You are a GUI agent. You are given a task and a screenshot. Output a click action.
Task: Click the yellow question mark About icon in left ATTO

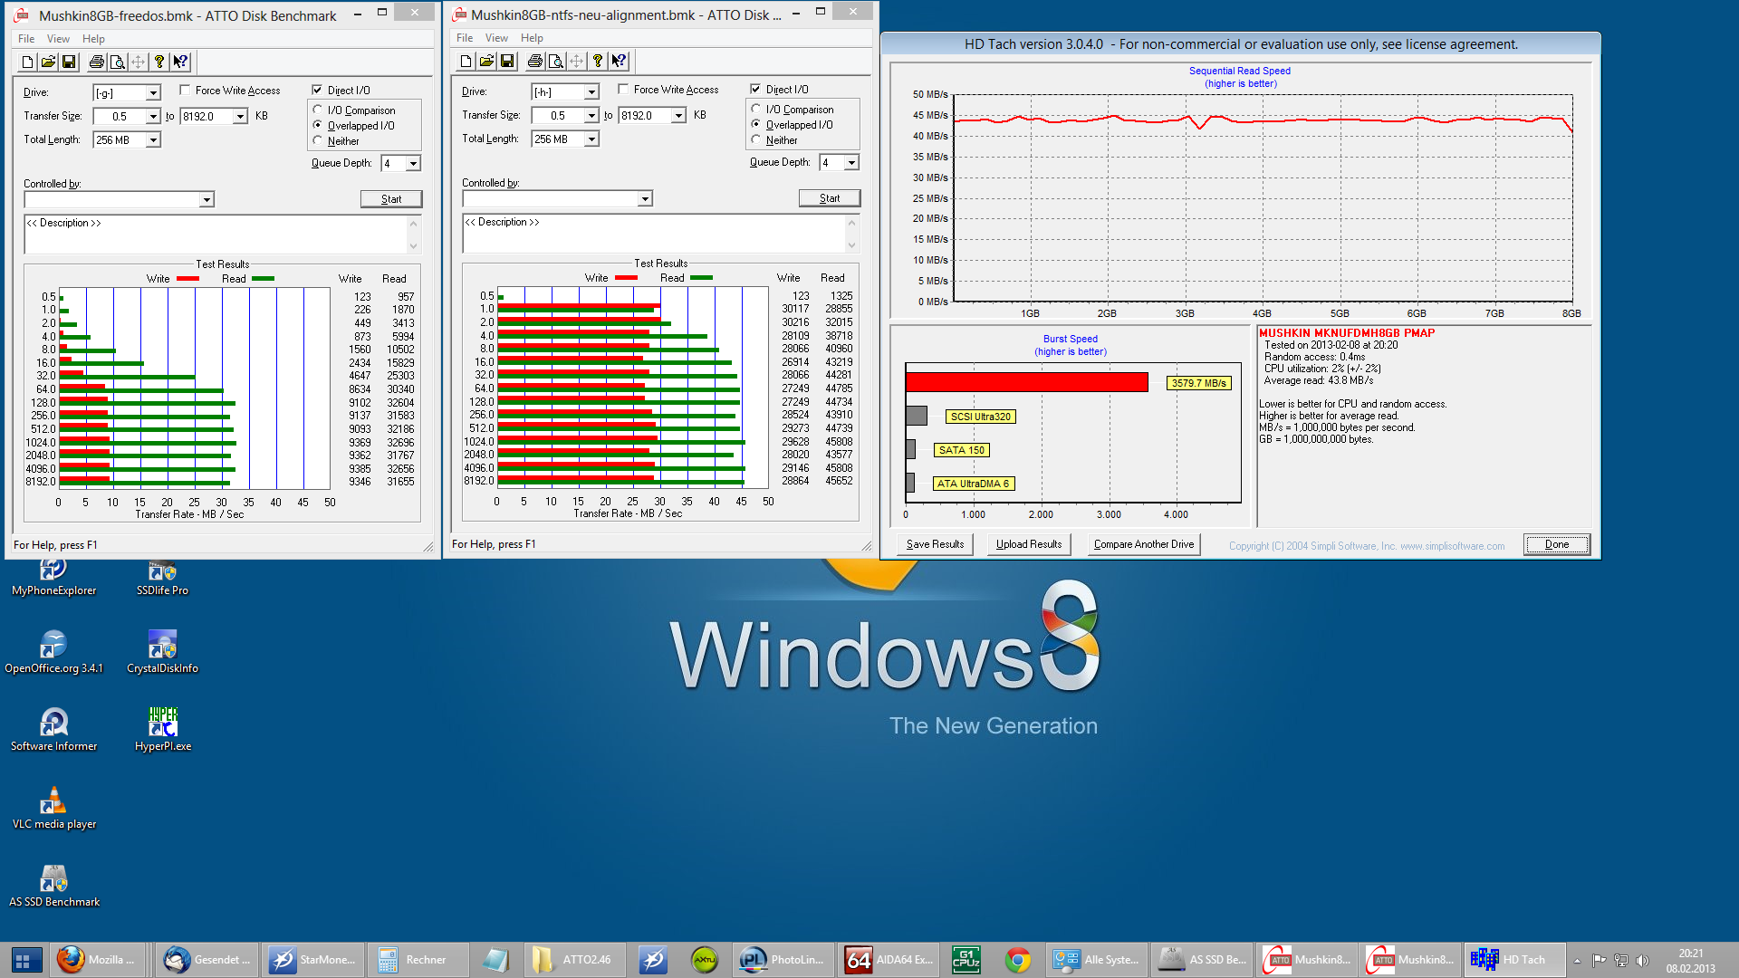159,62
